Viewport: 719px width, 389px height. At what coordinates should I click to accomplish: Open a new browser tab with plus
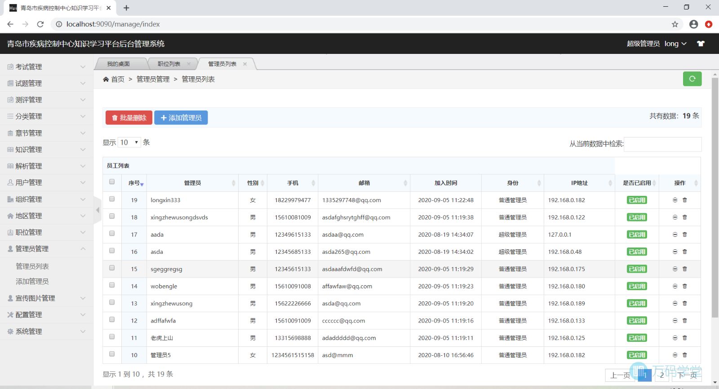click(126, 8)
